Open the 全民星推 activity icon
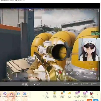The image size is (101, 101). (x=25, y=95)
